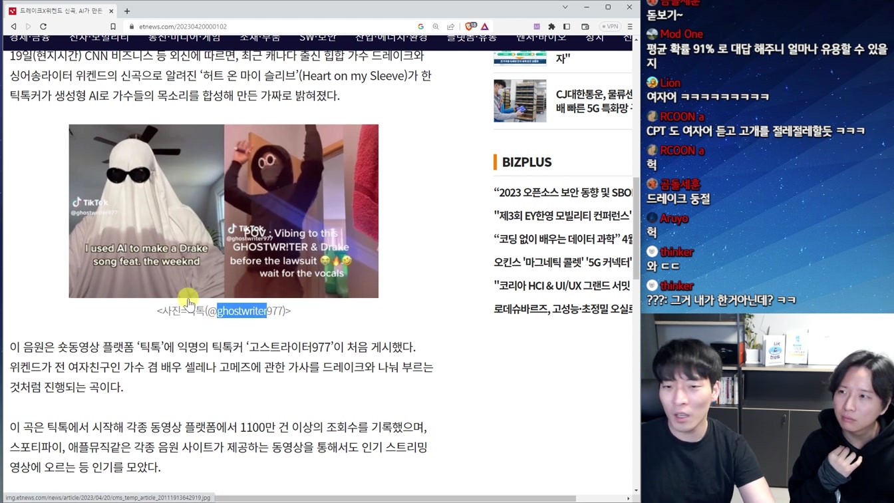Maximize the browser window

click(608, 7)
